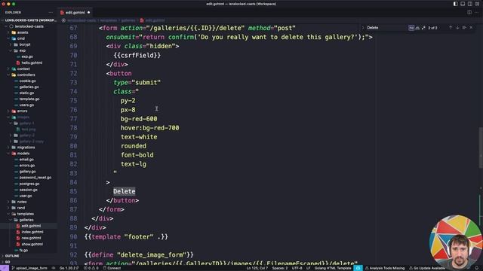Toggle Find in Selection
This screenshot has height=271, width=483.
464,28
